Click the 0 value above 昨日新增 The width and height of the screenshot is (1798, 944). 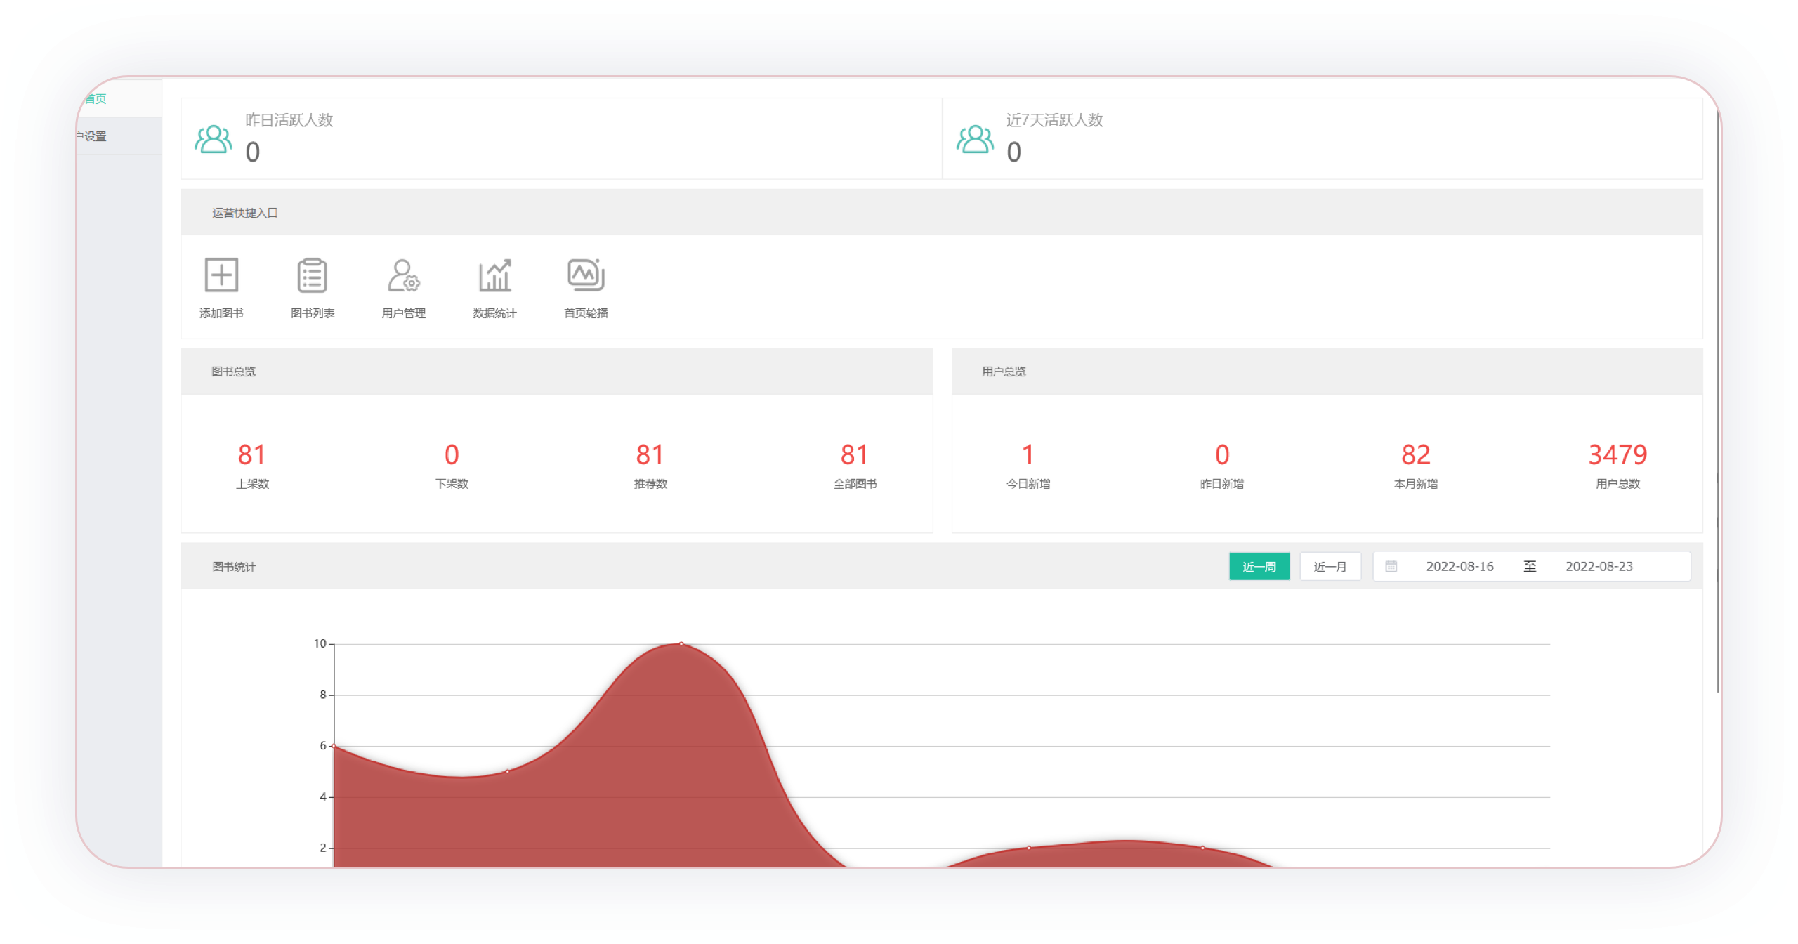coord(1222,455)
